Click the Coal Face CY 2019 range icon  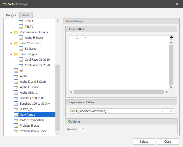(21, 60)
